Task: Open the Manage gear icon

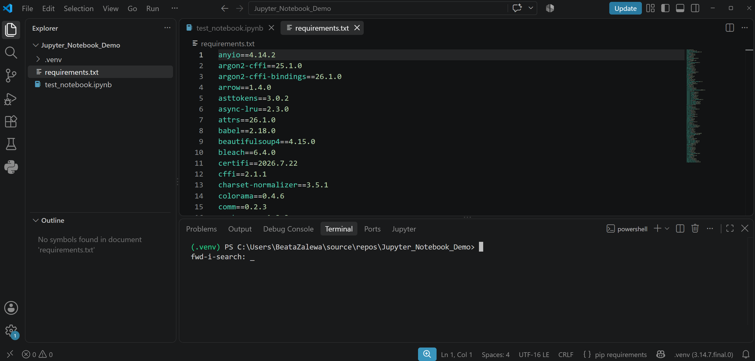Action: [x=11, y=331]
